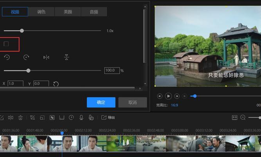Zoom out the timeline
261x157 pixels.
[243, 117]
